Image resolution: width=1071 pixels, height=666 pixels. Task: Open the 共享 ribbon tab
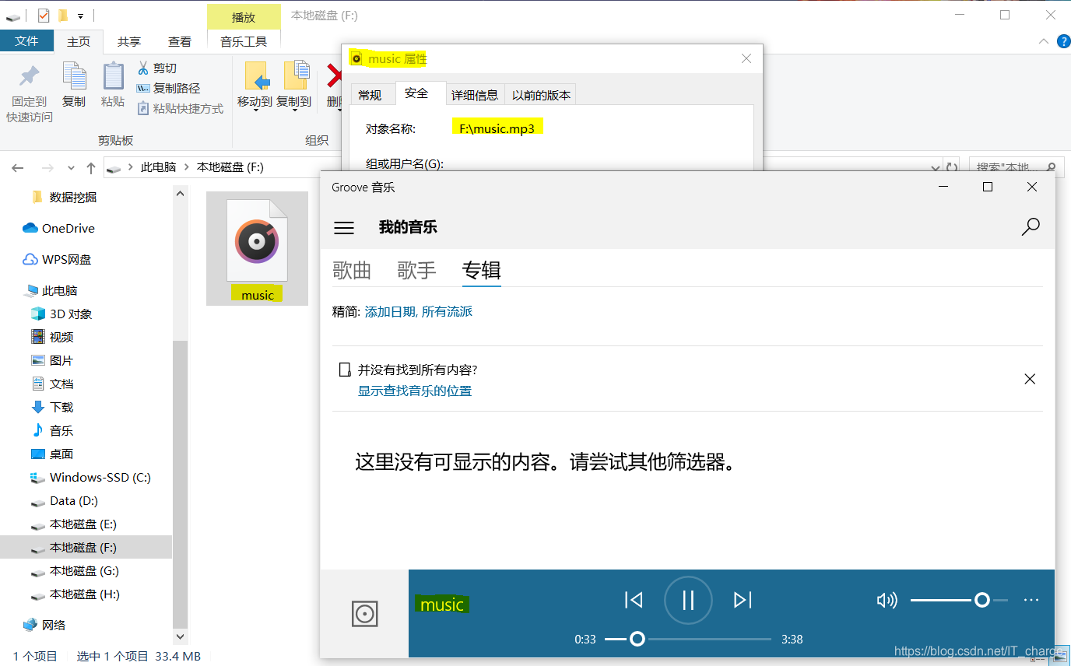129,41
